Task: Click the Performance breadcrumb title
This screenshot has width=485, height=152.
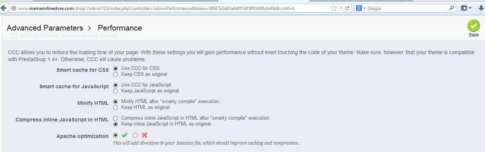Action: tap(120, 28)
